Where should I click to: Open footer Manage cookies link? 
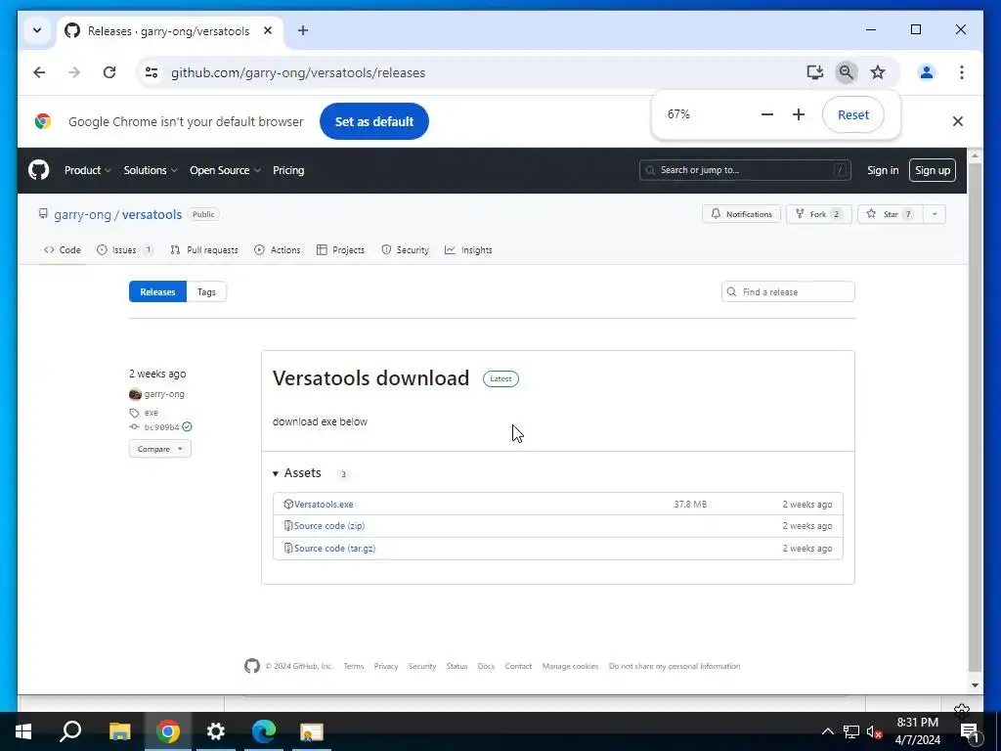(x=570, y=666)
